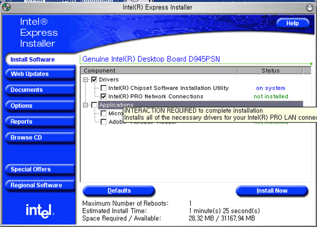Select the Install Software tab
Screen dimensions: 317x227
pos(41,59)
